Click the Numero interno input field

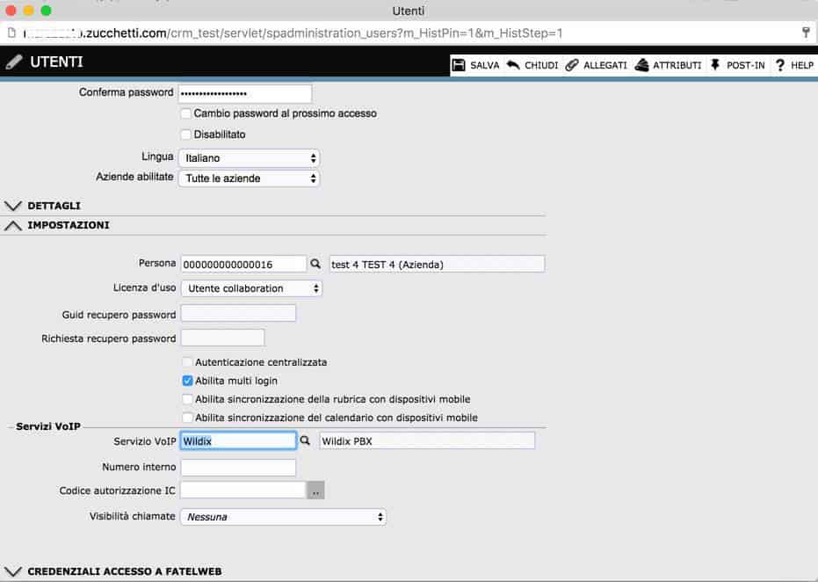pos(237,467)
